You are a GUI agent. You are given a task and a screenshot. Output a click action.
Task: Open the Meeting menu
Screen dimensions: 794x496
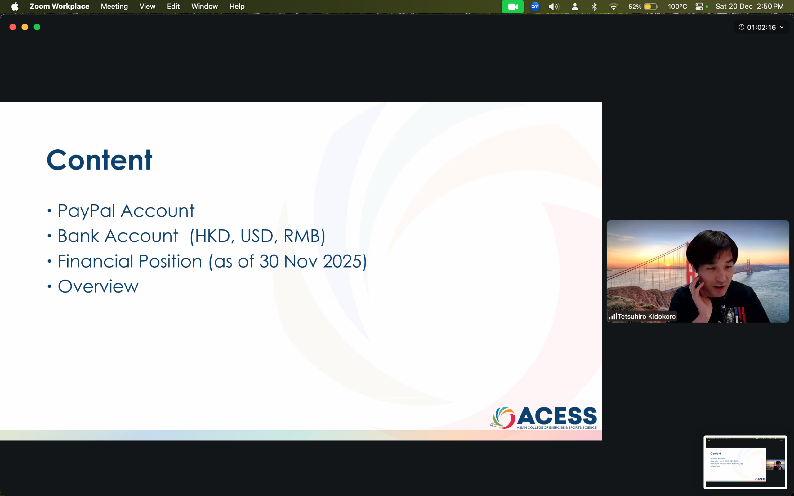click(x=114, y=7)
